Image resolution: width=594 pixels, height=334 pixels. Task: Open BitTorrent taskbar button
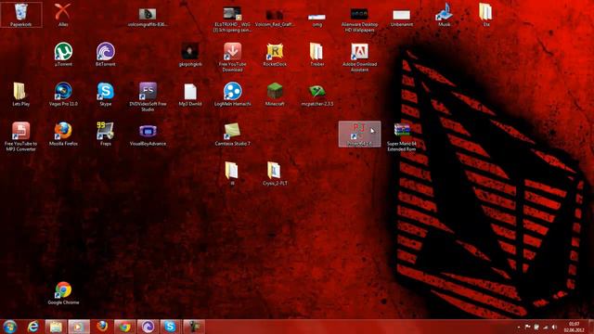(x=148, y=327)
